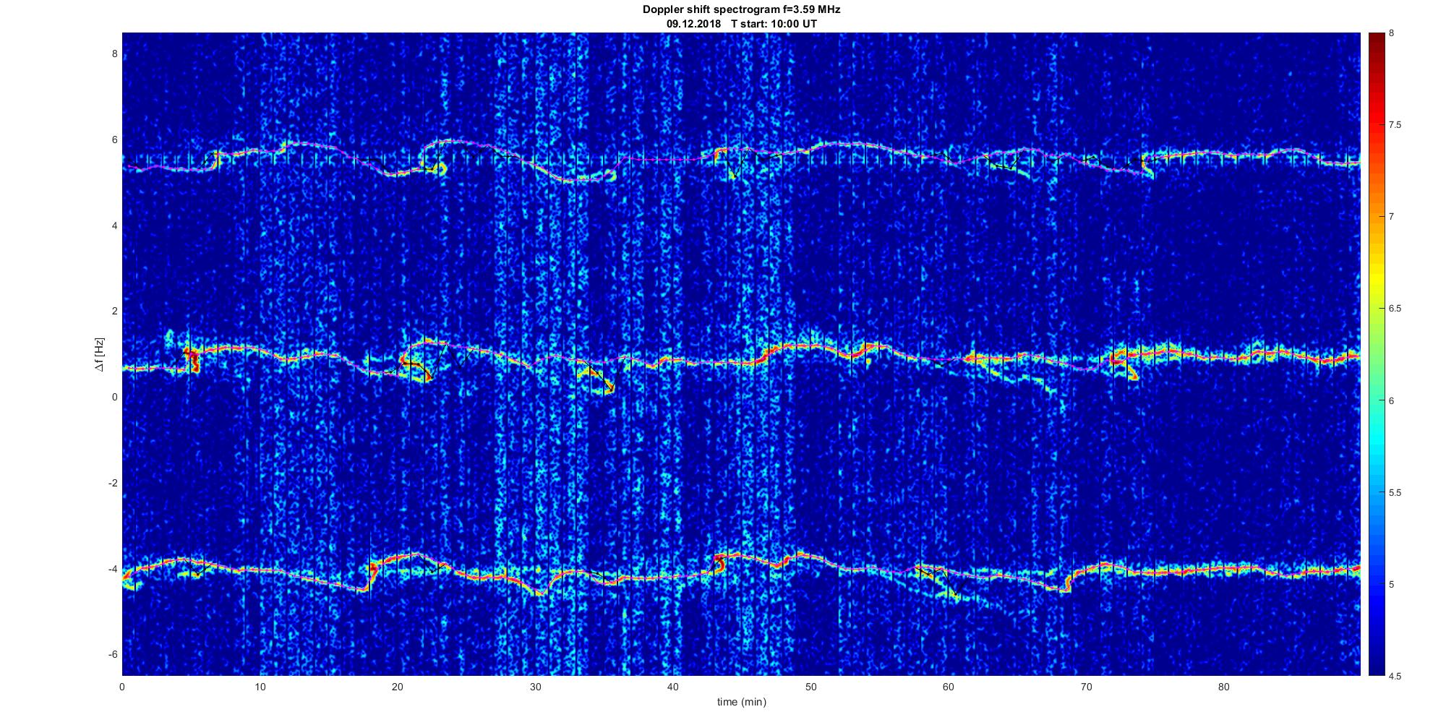Click the colorbar tick label '4.5'
Viewport: 1446px width, 725px height.
[x=1395, y=677]
